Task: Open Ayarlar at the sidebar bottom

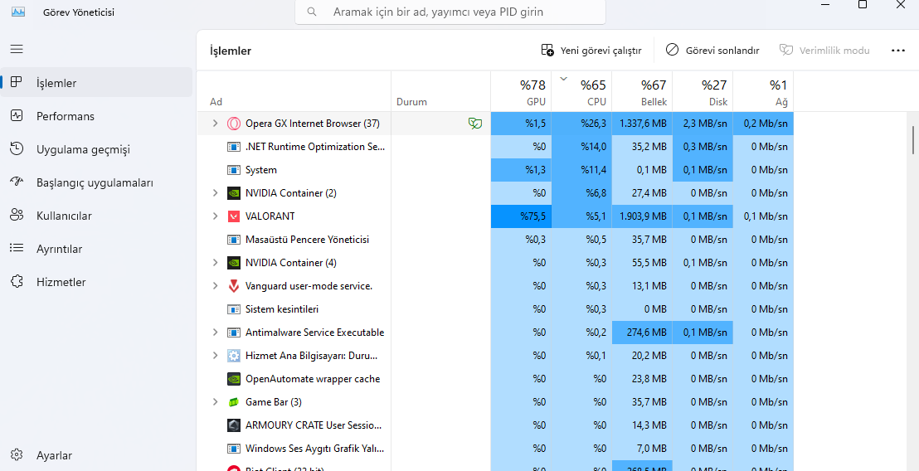Action: pyautogui.click(x=97, y=455)
